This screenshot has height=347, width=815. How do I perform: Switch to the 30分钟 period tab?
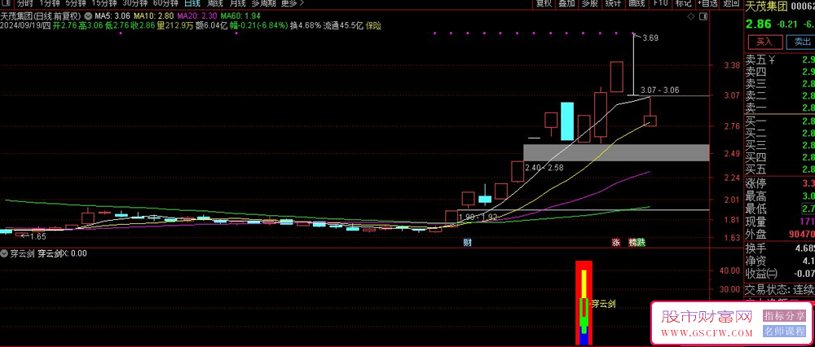tap(134, 3)
